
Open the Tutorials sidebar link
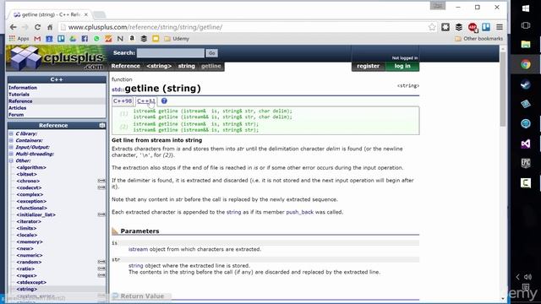click(x=19, y=95)
